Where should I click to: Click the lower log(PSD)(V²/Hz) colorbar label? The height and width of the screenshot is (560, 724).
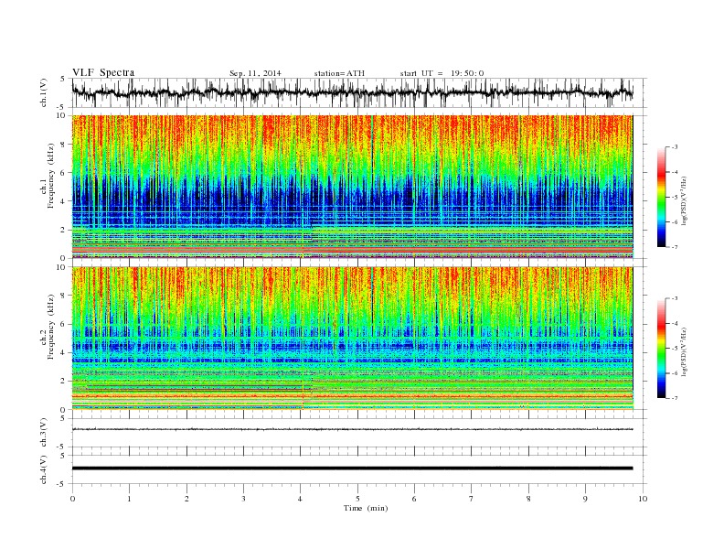(x=684, y=350)
